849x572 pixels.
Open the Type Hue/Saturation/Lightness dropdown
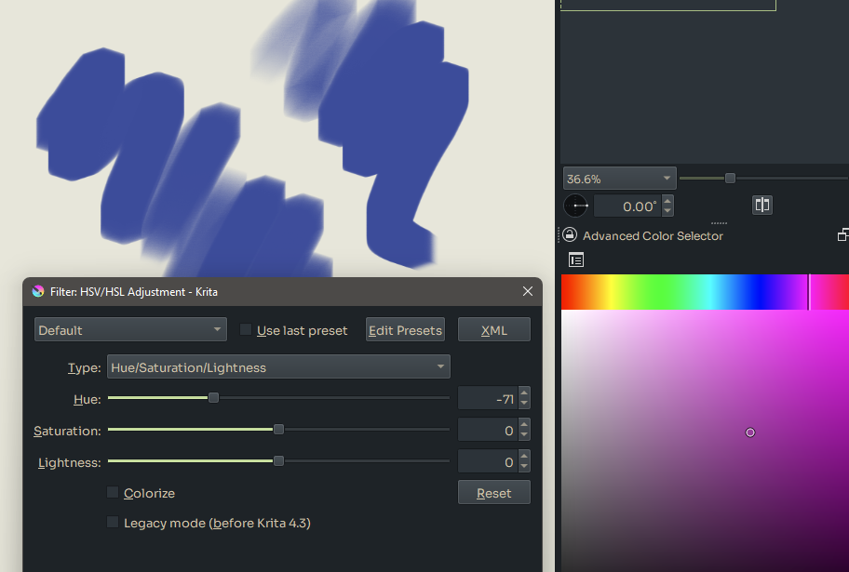pyautogui.click(x=278, y=366)
